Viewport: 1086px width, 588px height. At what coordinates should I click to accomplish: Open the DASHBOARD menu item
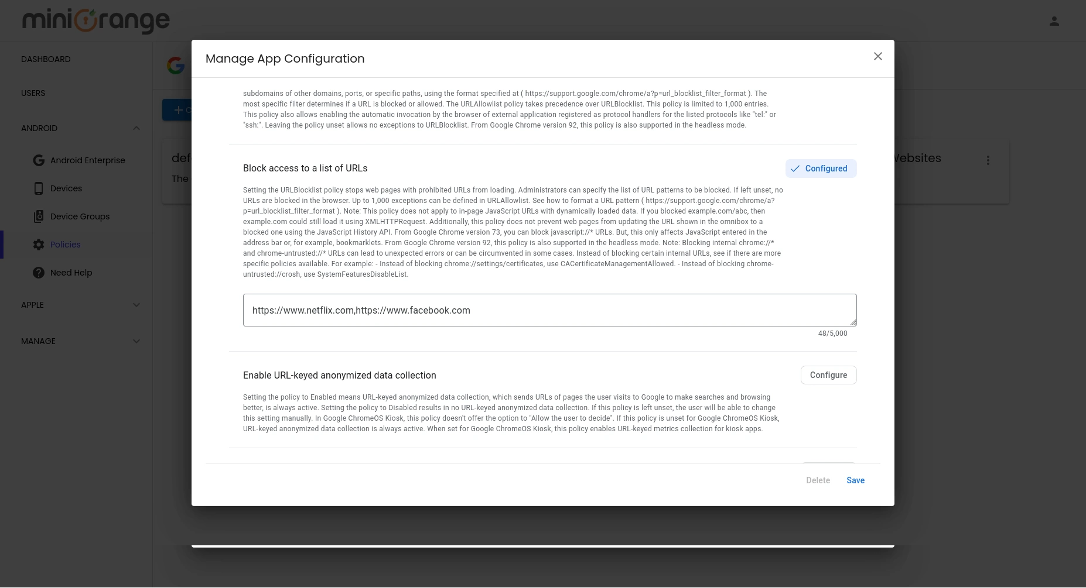pyautogui.click(x=46, y=59)
